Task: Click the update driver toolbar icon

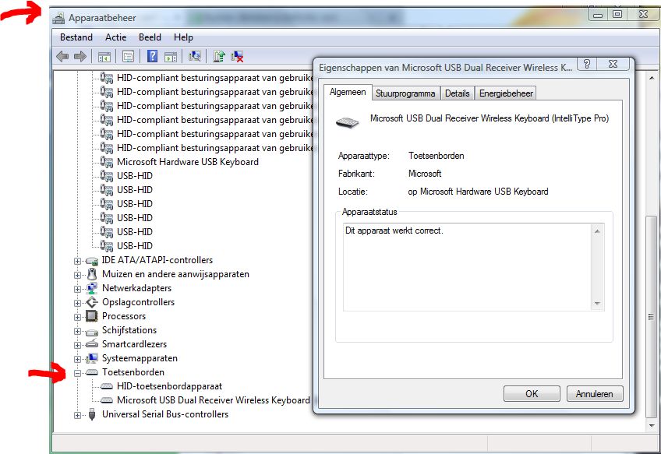Action: [219, 56]
